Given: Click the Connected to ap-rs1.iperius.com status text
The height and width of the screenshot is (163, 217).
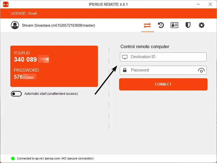Looking at the screenshot, I should 55,158.
